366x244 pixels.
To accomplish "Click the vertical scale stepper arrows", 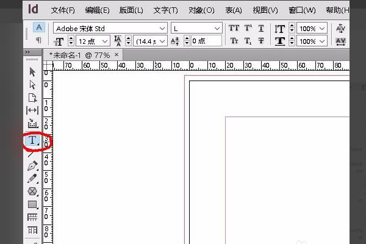I will point(292,28).
